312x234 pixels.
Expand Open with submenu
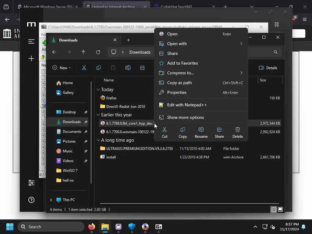click(x=241, y=44)
